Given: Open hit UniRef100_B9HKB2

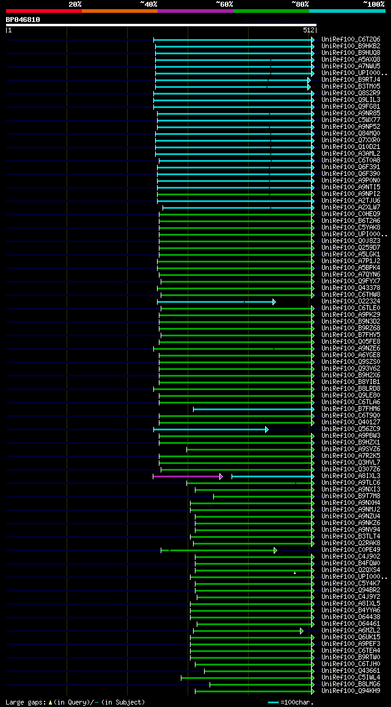Looking at the screenshot, I should [x=351, y=46].
